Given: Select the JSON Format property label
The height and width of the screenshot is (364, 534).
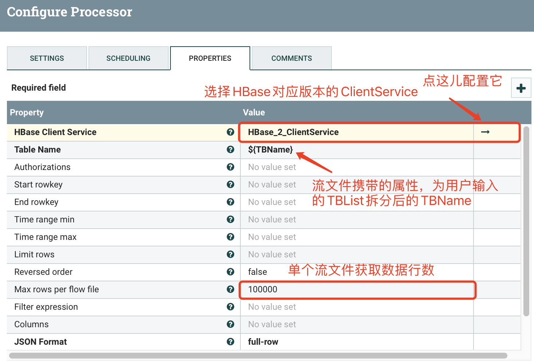Looking at the screenshot, I should pos(41,342).
